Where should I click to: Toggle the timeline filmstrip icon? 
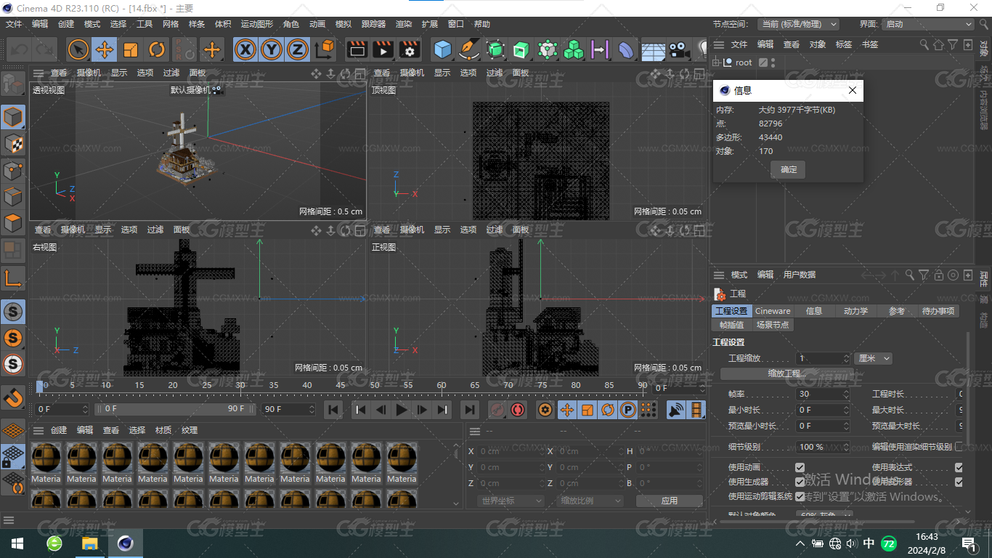pyautogui.click(x=696, y=410)
